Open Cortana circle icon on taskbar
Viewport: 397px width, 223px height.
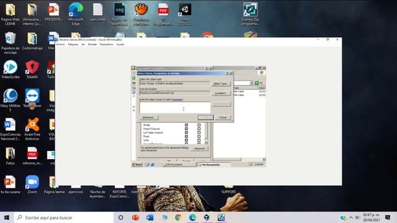pyautogui.click(x=121, y=217)
